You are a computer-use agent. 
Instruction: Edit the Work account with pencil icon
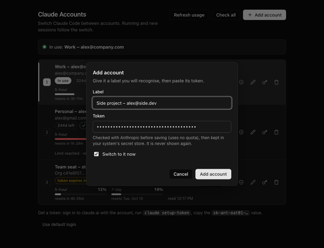click(253, 82)
